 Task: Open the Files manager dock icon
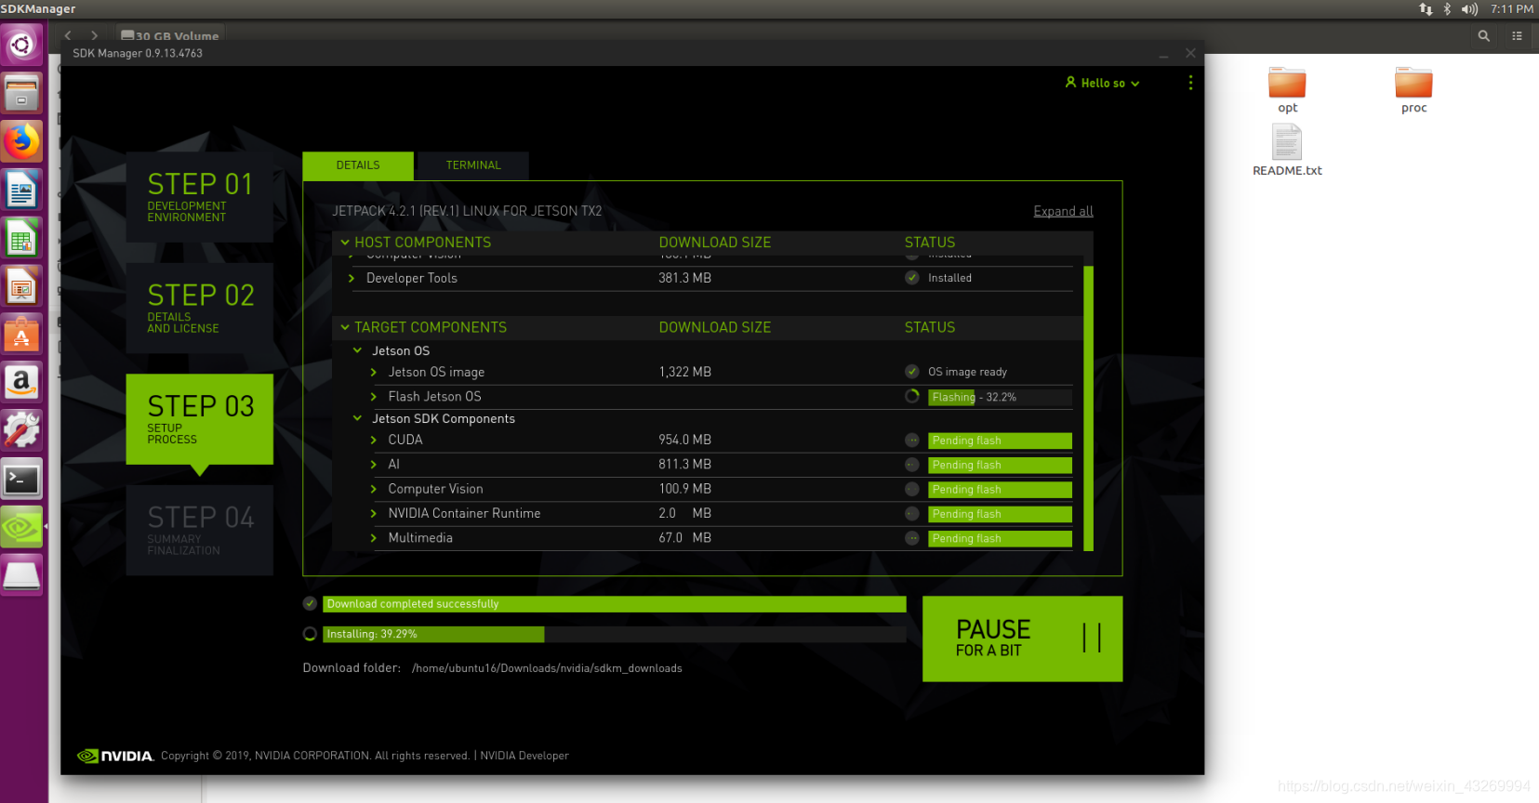pyautogui.click(x=21, y=93)
